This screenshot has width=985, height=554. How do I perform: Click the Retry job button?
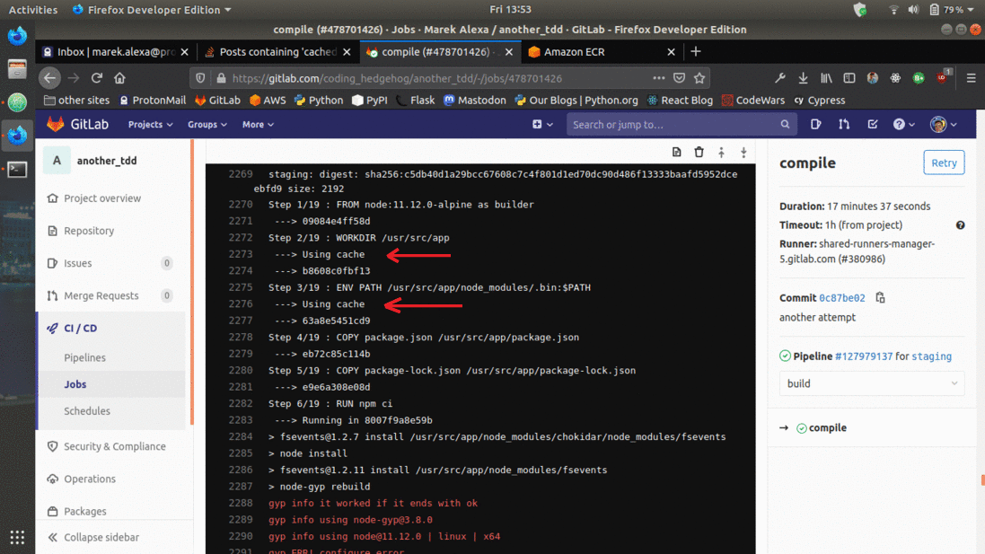(944, 163)
